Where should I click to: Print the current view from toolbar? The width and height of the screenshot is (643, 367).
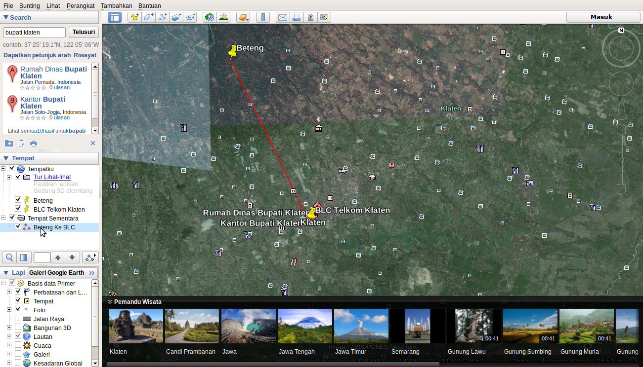click(x=296, y=17)
